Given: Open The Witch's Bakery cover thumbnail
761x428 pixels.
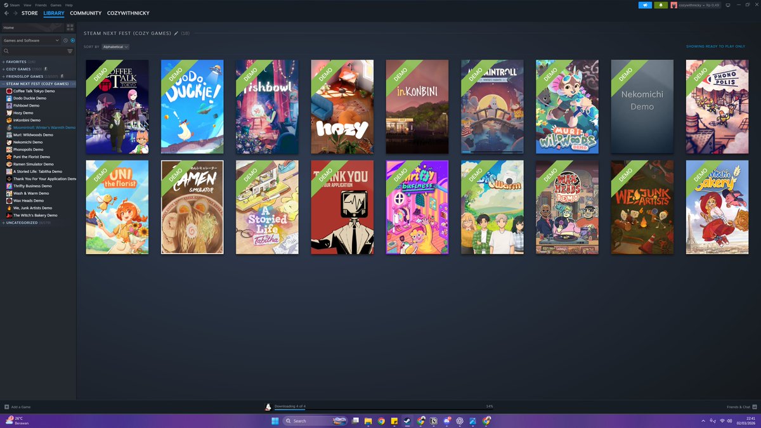Looking at the screenshot, I should [717, 207].
